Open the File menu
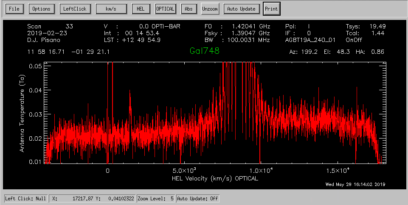Viewport: 408px width, 205px height. pyautogui.click(x=14, y=9)
